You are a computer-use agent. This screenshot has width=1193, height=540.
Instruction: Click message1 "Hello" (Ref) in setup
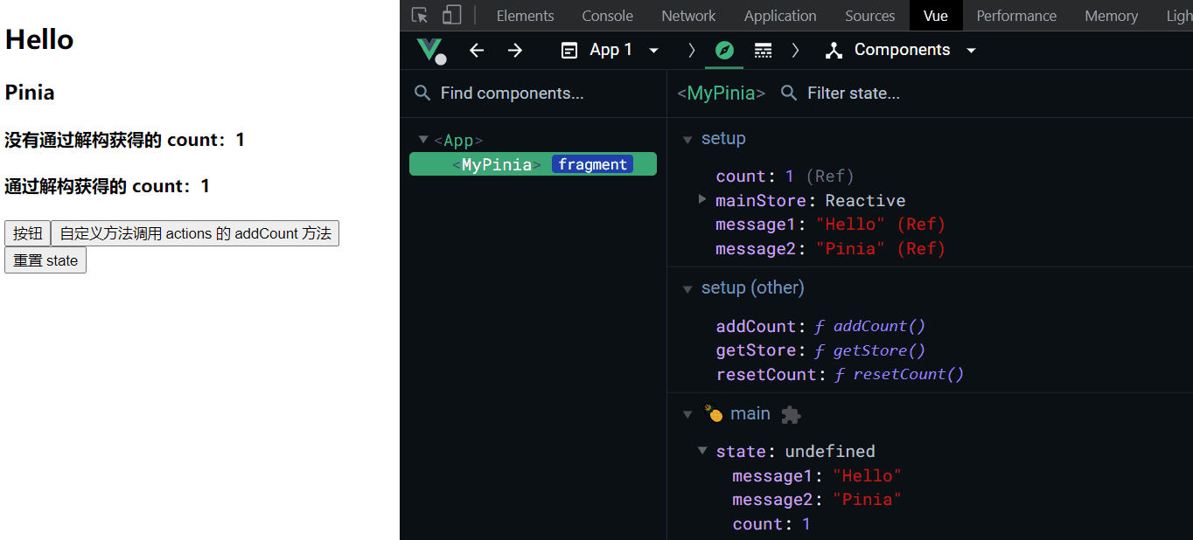[831, 225]
